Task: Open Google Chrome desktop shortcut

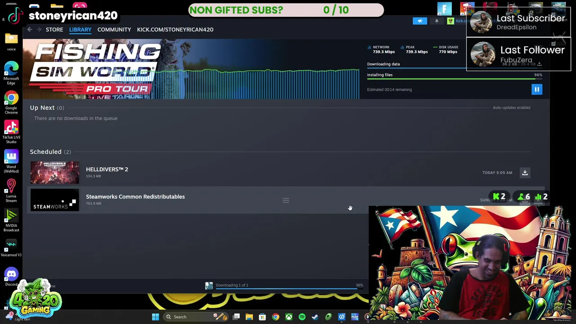Action: pos(11,103)
